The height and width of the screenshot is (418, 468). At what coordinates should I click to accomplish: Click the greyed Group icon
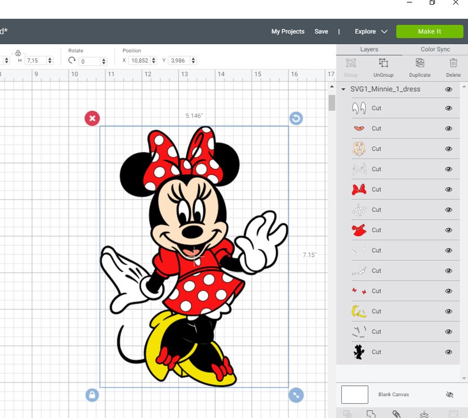[351, 63]
